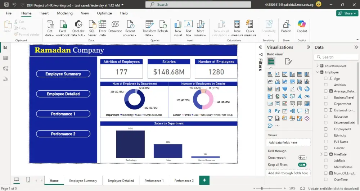Click the fit to page icon in the status bar
The height and width of the screenshot is (191, 360).
302,188
